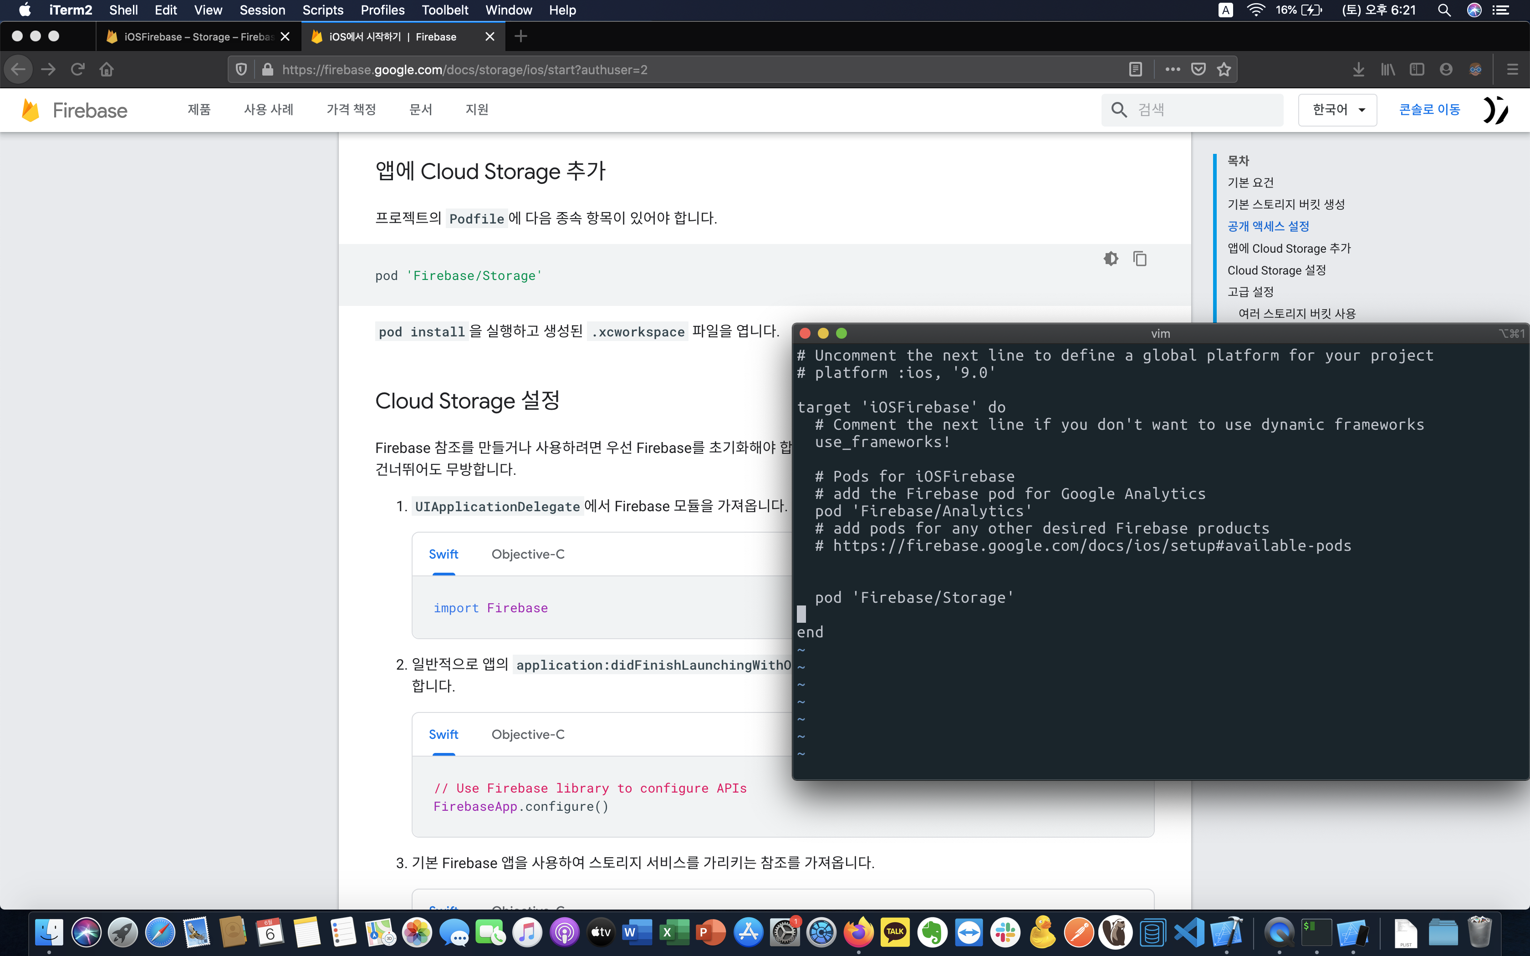Open the 한국어 language dropdown
Screen dimensions: 1530x956
click(x=1337, y=110)
